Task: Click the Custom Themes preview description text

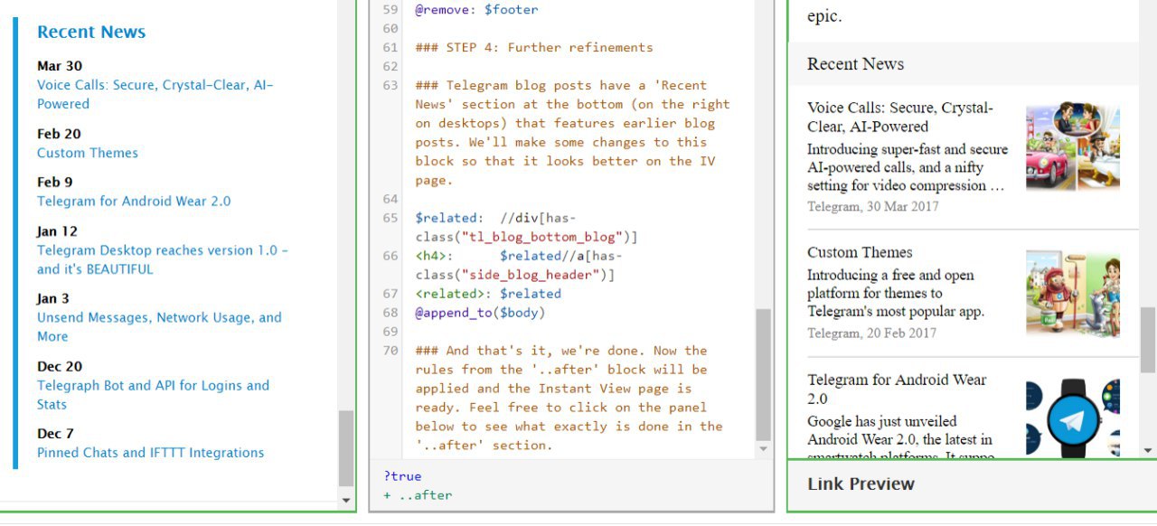Action: tap(896, 294)
